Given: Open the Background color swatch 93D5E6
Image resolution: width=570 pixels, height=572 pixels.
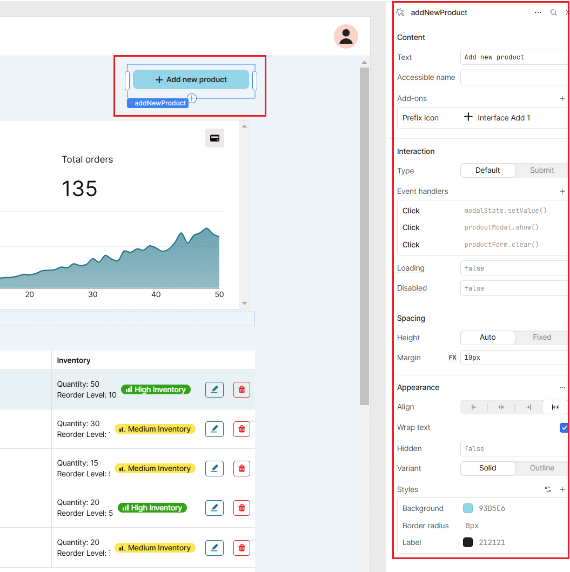Looking at the screenshot, I should [x=468, y=508].
